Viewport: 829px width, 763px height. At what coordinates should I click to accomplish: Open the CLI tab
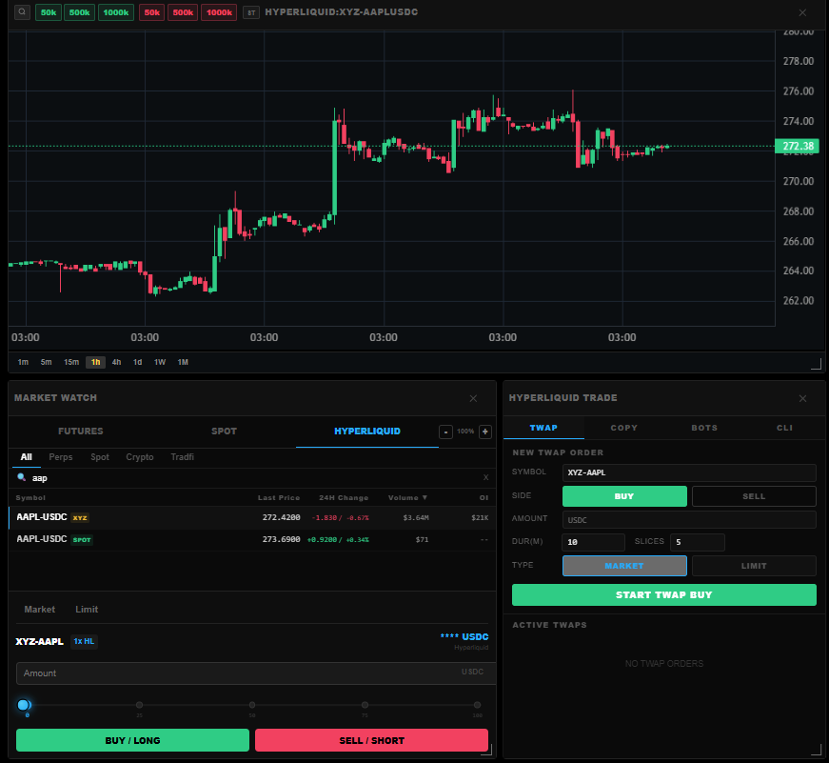point(784,428)
